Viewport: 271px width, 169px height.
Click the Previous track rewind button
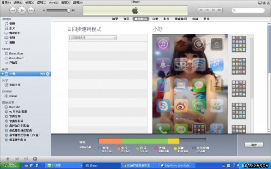pos(13,10)
